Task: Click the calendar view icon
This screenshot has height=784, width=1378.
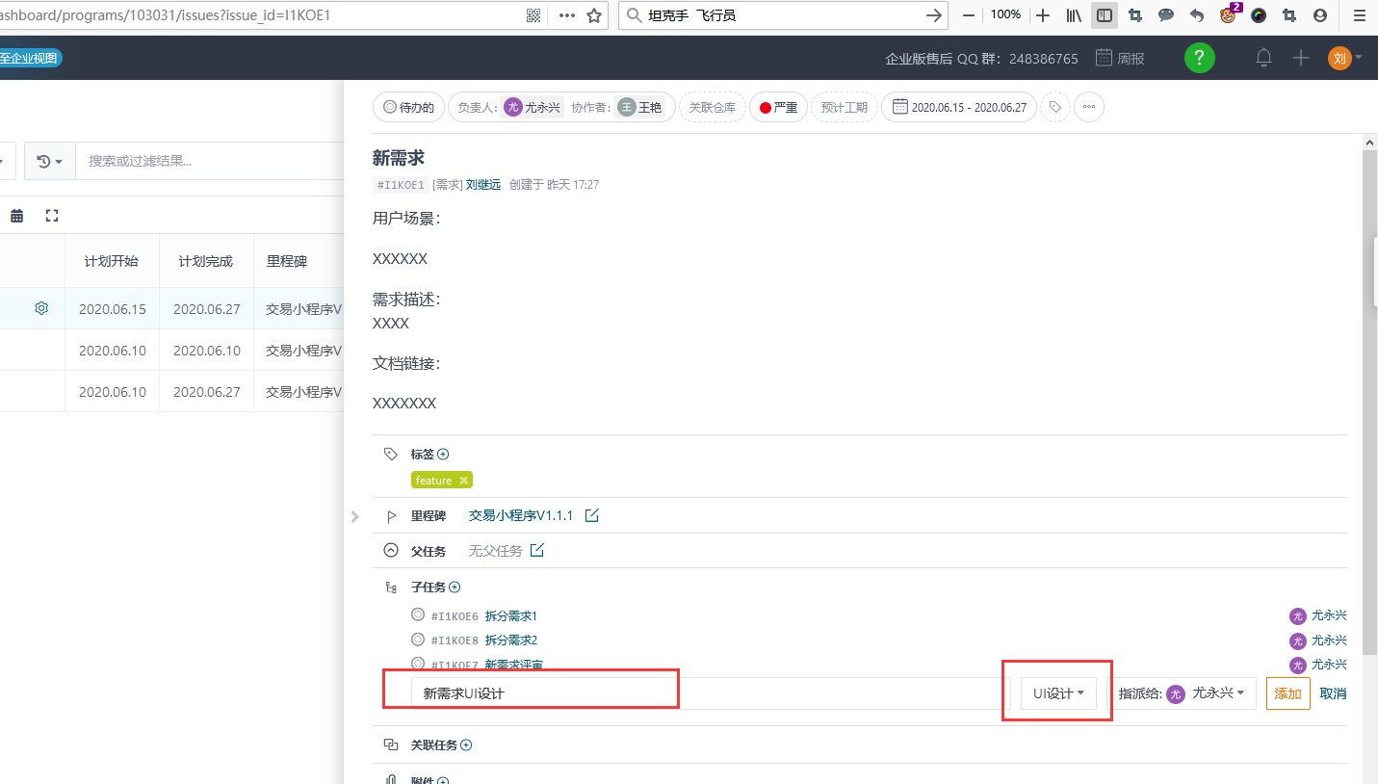Action: pos(17,216)
